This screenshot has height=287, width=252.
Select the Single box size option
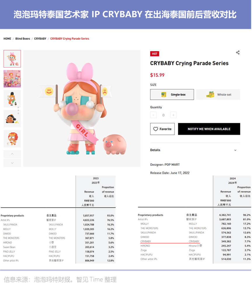[x=172, y=95]
